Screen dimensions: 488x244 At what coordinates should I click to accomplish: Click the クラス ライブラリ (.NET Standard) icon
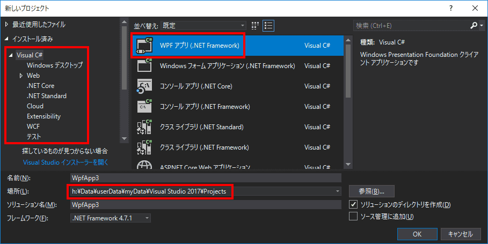144,127
